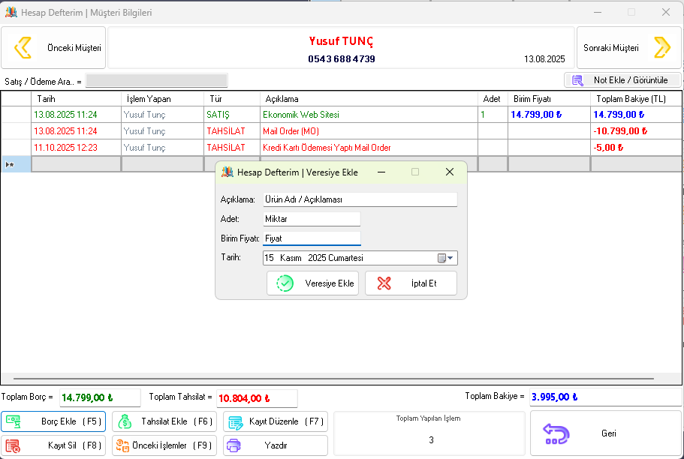Click the Önceki Müşteri left arrow icon
The height and width of the screenshot is (459, 684).
pos(23,48)
